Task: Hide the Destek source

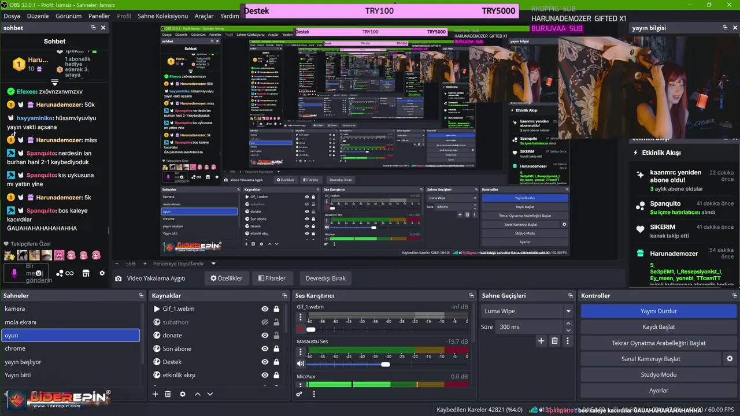Action: pos(265,362)
